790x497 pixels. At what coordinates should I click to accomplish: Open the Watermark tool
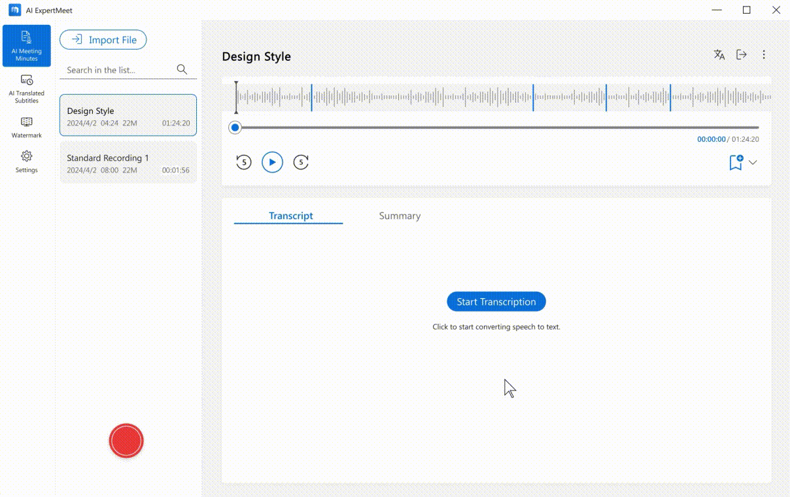pyautogui.click(x=27, y=127)
